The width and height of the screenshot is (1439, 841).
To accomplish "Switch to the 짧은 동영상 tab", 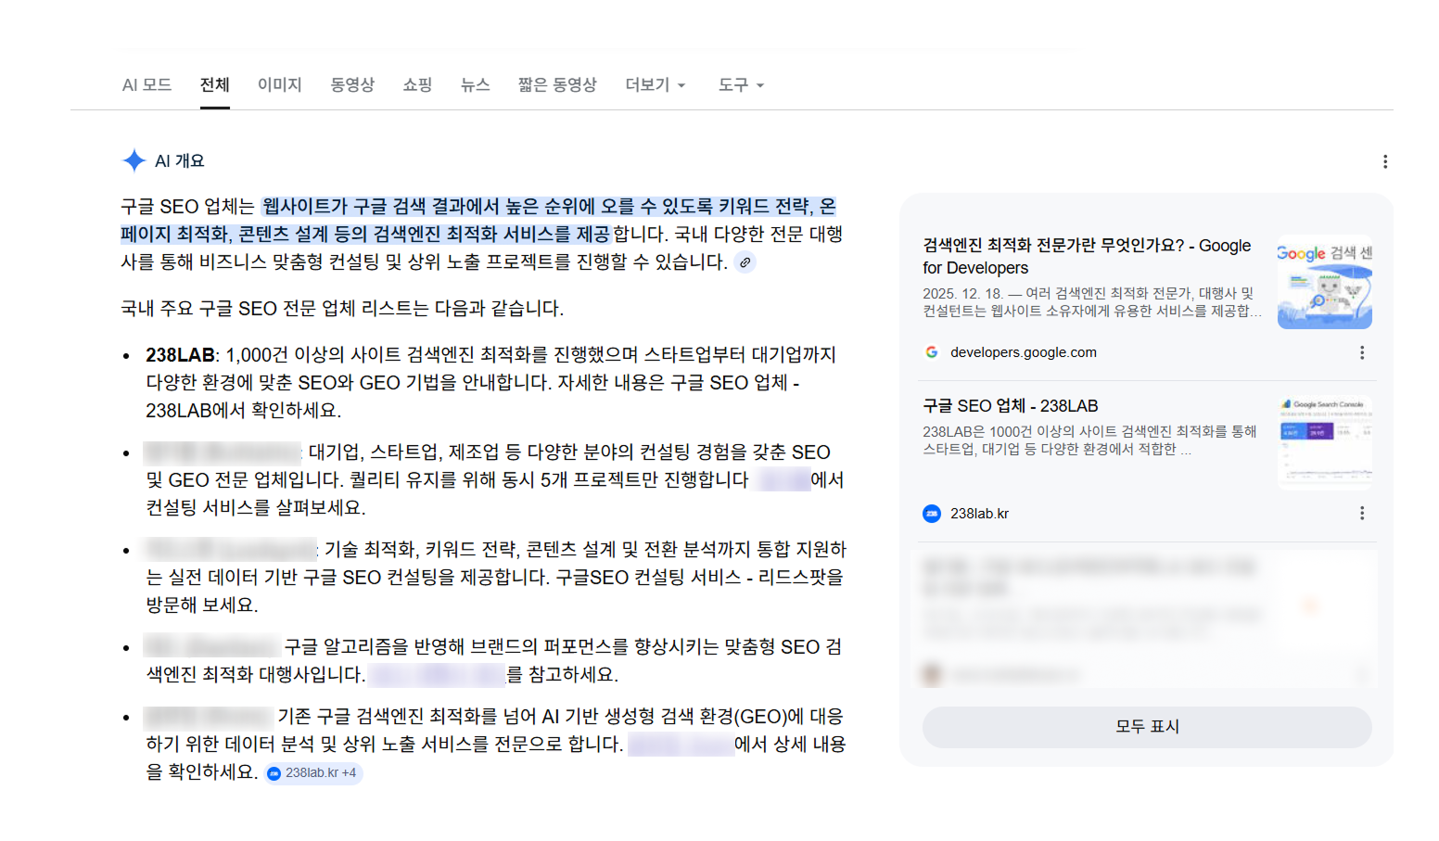I will coord(557,84).
